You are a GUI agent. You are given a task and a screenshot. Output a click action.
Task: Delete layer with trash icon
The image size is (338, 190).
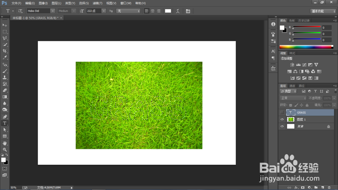pyautogui.click(x=329, y=188)
